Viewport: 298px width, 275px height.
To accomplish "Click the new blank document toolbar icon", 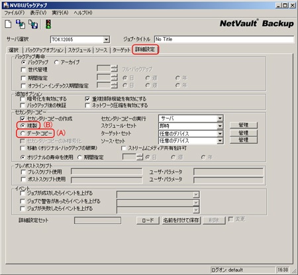I will (x=8, y=24).
